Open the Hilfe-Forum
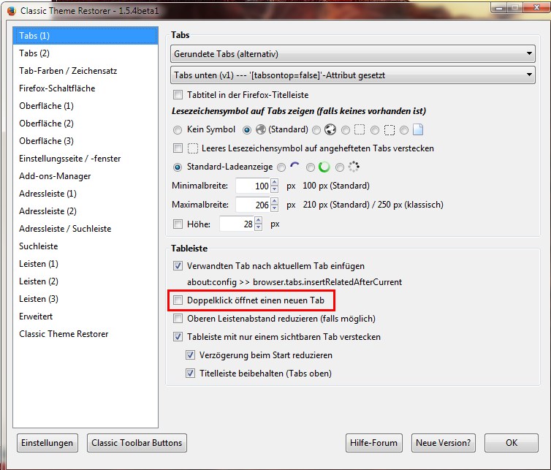Image resolution: width=551 pixels, height=470 pixels. [374, 443]
